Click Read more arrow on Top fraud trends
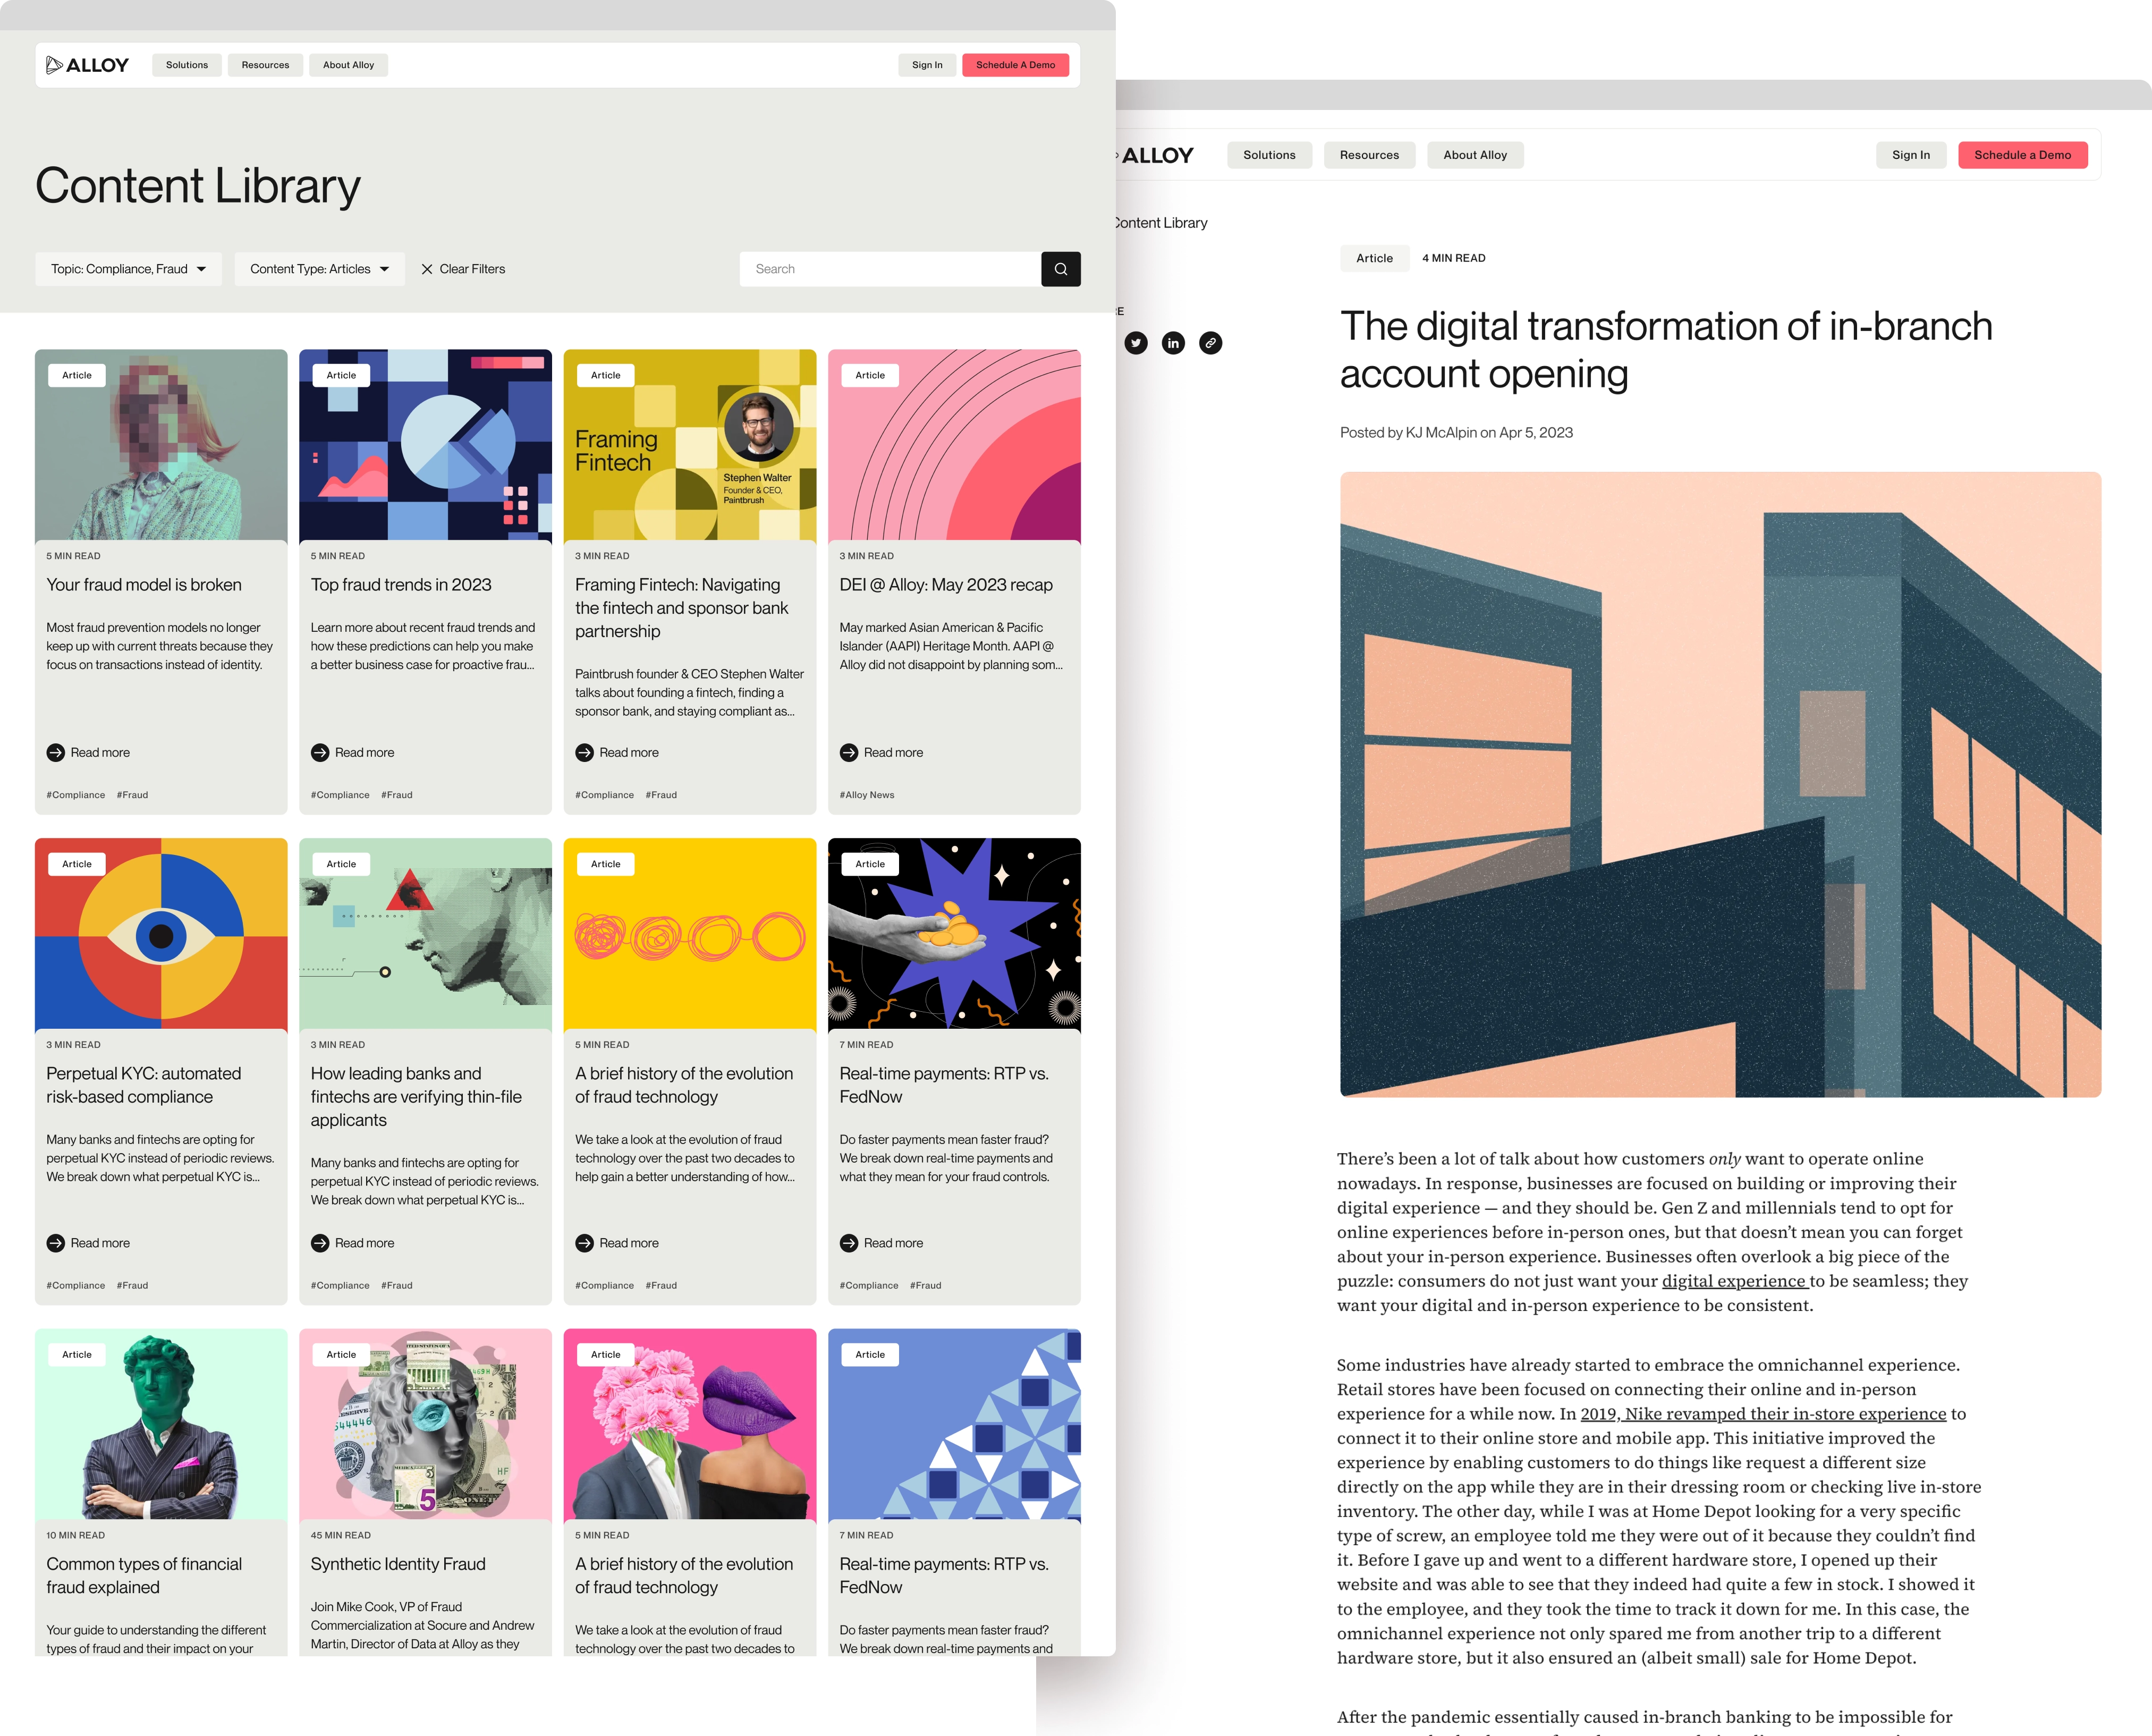 pyautogui.click(x=320, y=753)
